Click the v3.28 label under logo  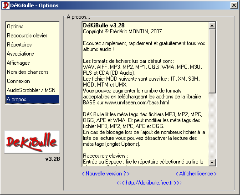click(x=52, y=159)
